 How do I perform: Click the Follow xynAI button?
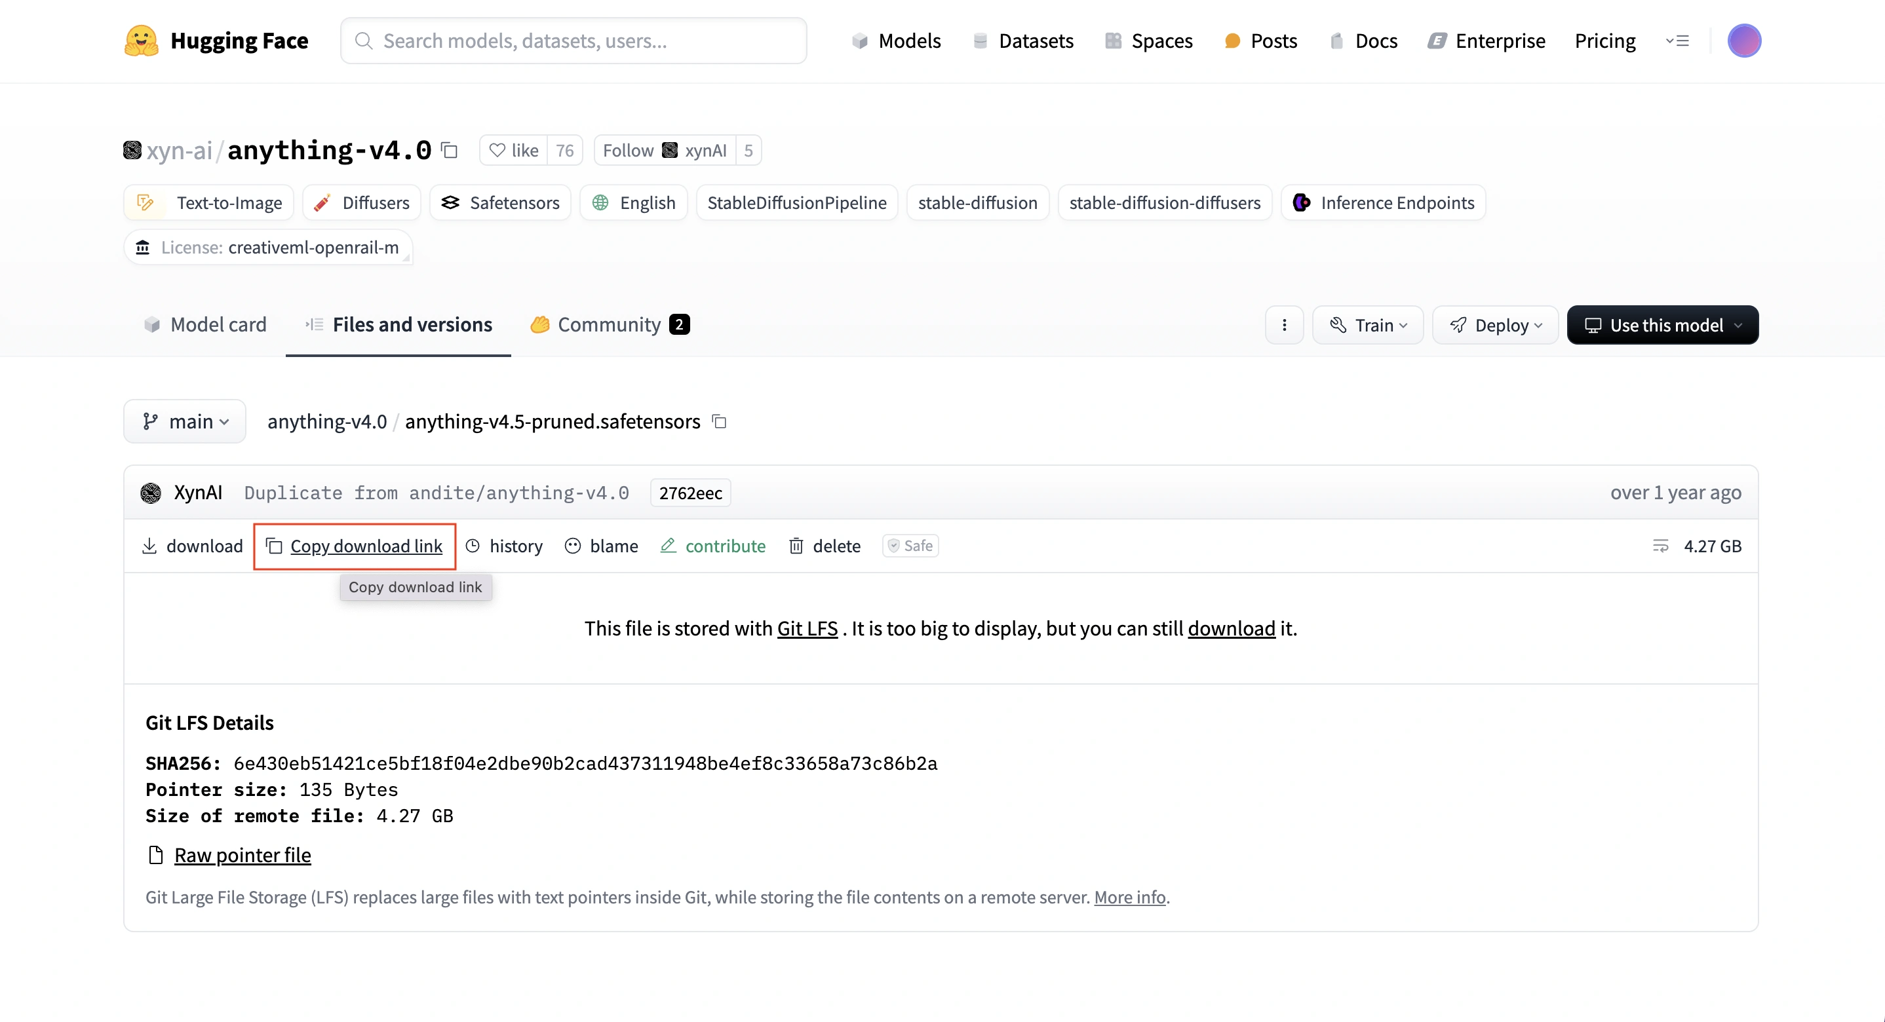pos(665,151)
